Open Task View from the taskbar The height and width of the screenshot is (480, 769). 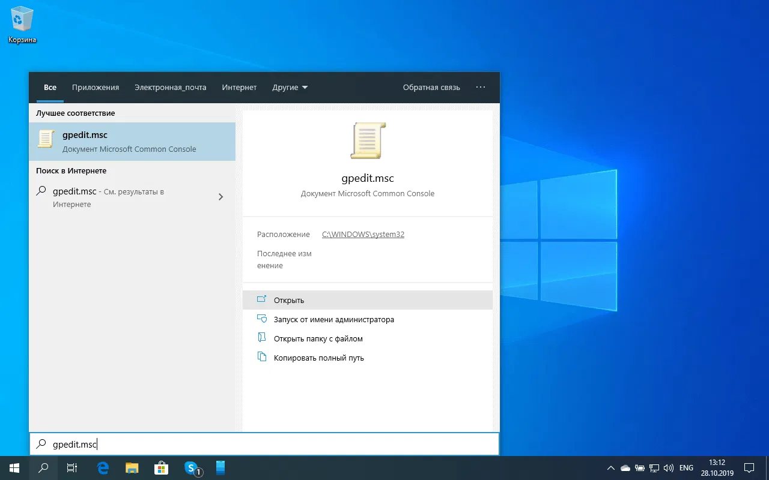(71, 468)
